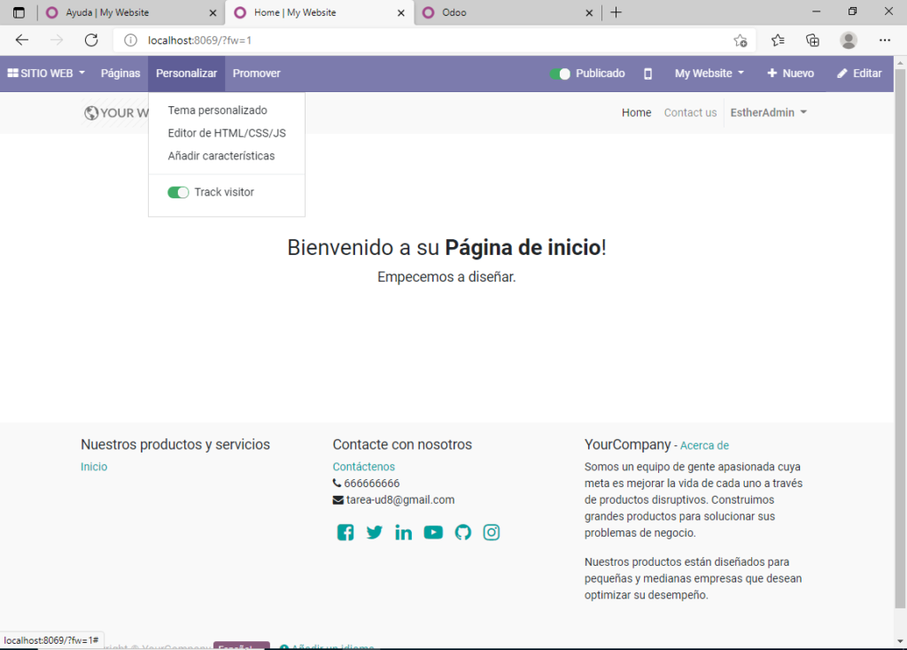Reload the page with browser refresh icon
The image size is (907, 650).
tap(91, 40)
